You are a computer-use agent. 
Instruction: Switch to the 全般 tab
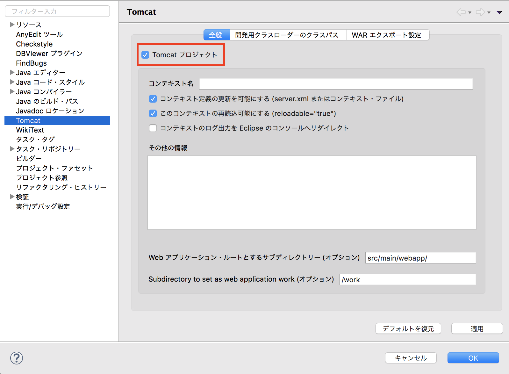coord(217,35)
